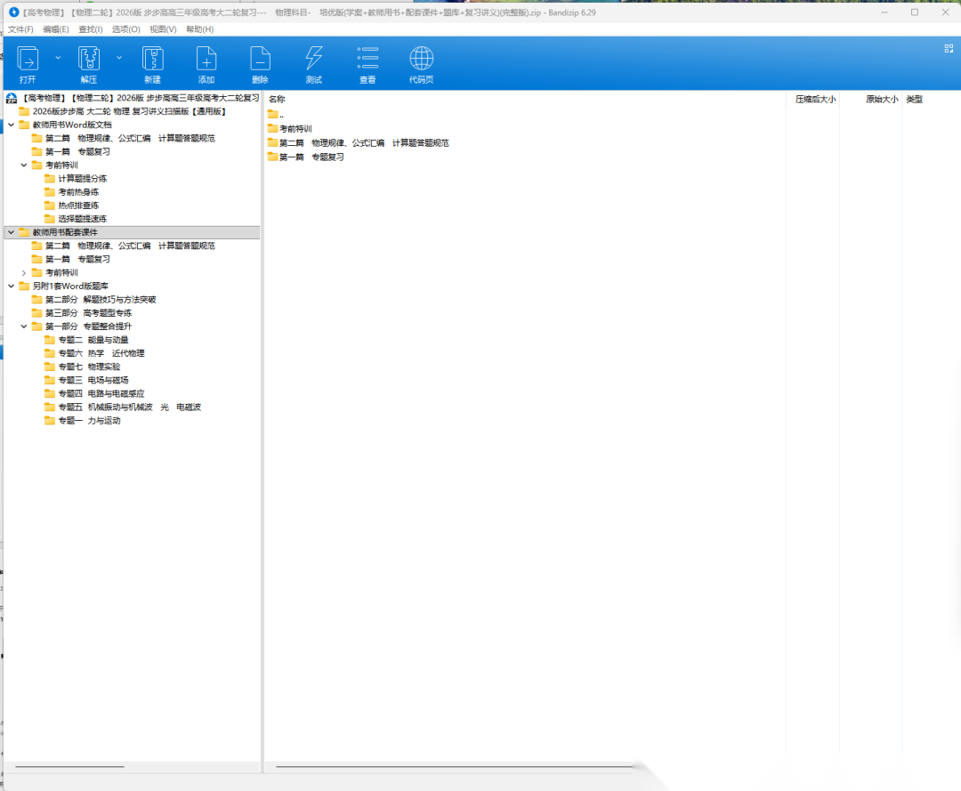The image size is (961, 791).
Task: Click the 解压 (Extract) toolbar icon
Action: pos(89,60)
